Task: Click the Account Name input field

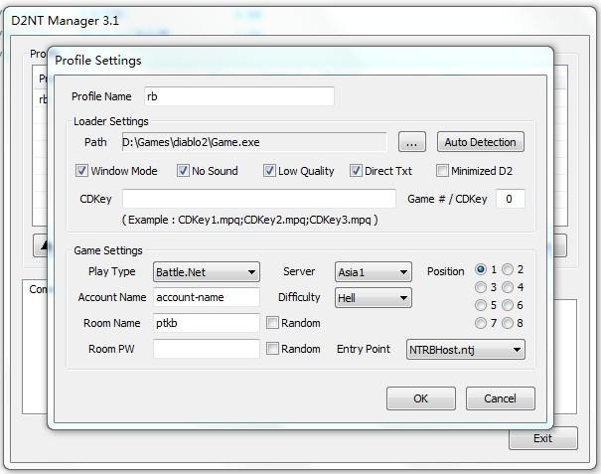Action: coord(207,297)
